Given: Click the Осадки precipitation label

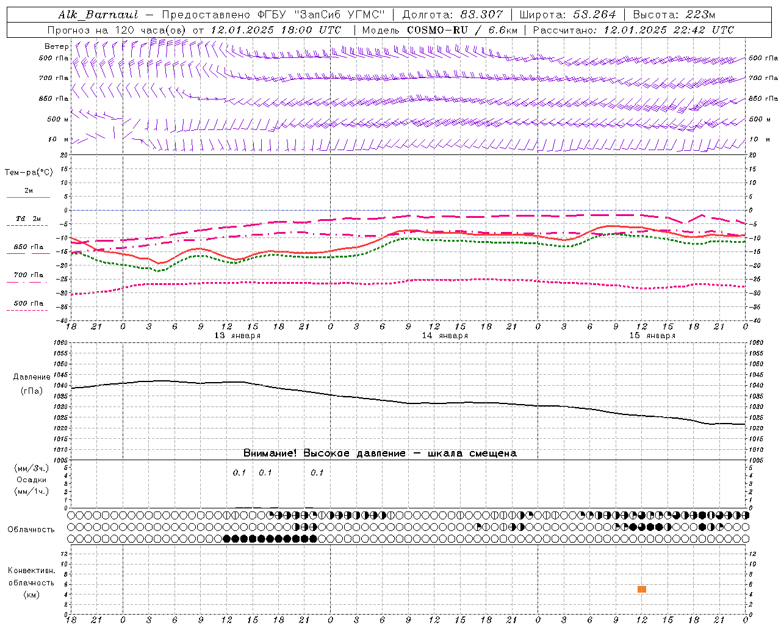Looking at the screenshot, I should click(32, 480).
